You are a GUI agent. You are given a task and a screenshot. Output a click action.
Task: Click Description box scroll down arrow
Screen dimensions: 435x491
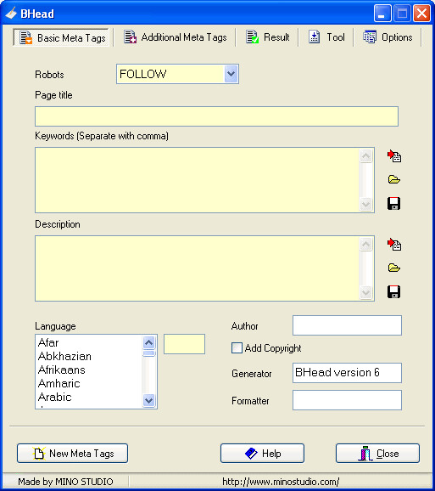(366, 292)
